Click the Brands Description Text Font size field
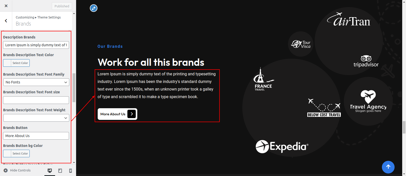Screen dimensions: 406x176 (x=36, y=100)
